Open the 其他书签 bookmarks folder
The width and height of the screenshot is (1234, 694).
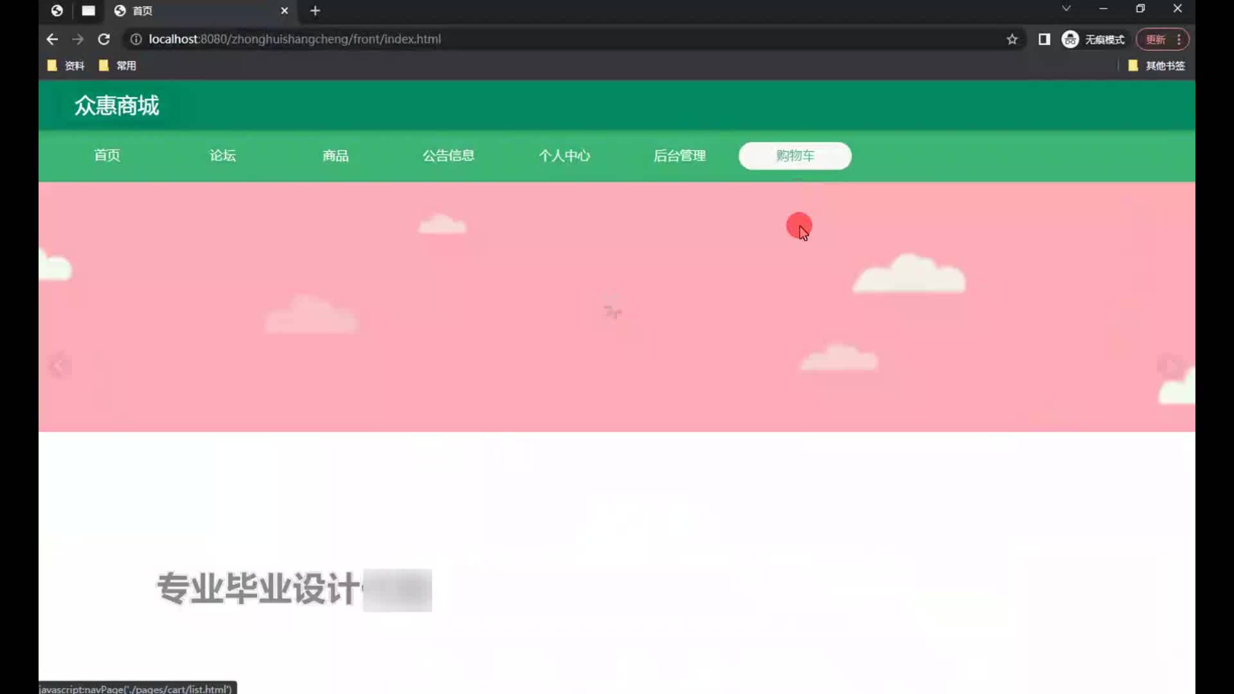1157,66
